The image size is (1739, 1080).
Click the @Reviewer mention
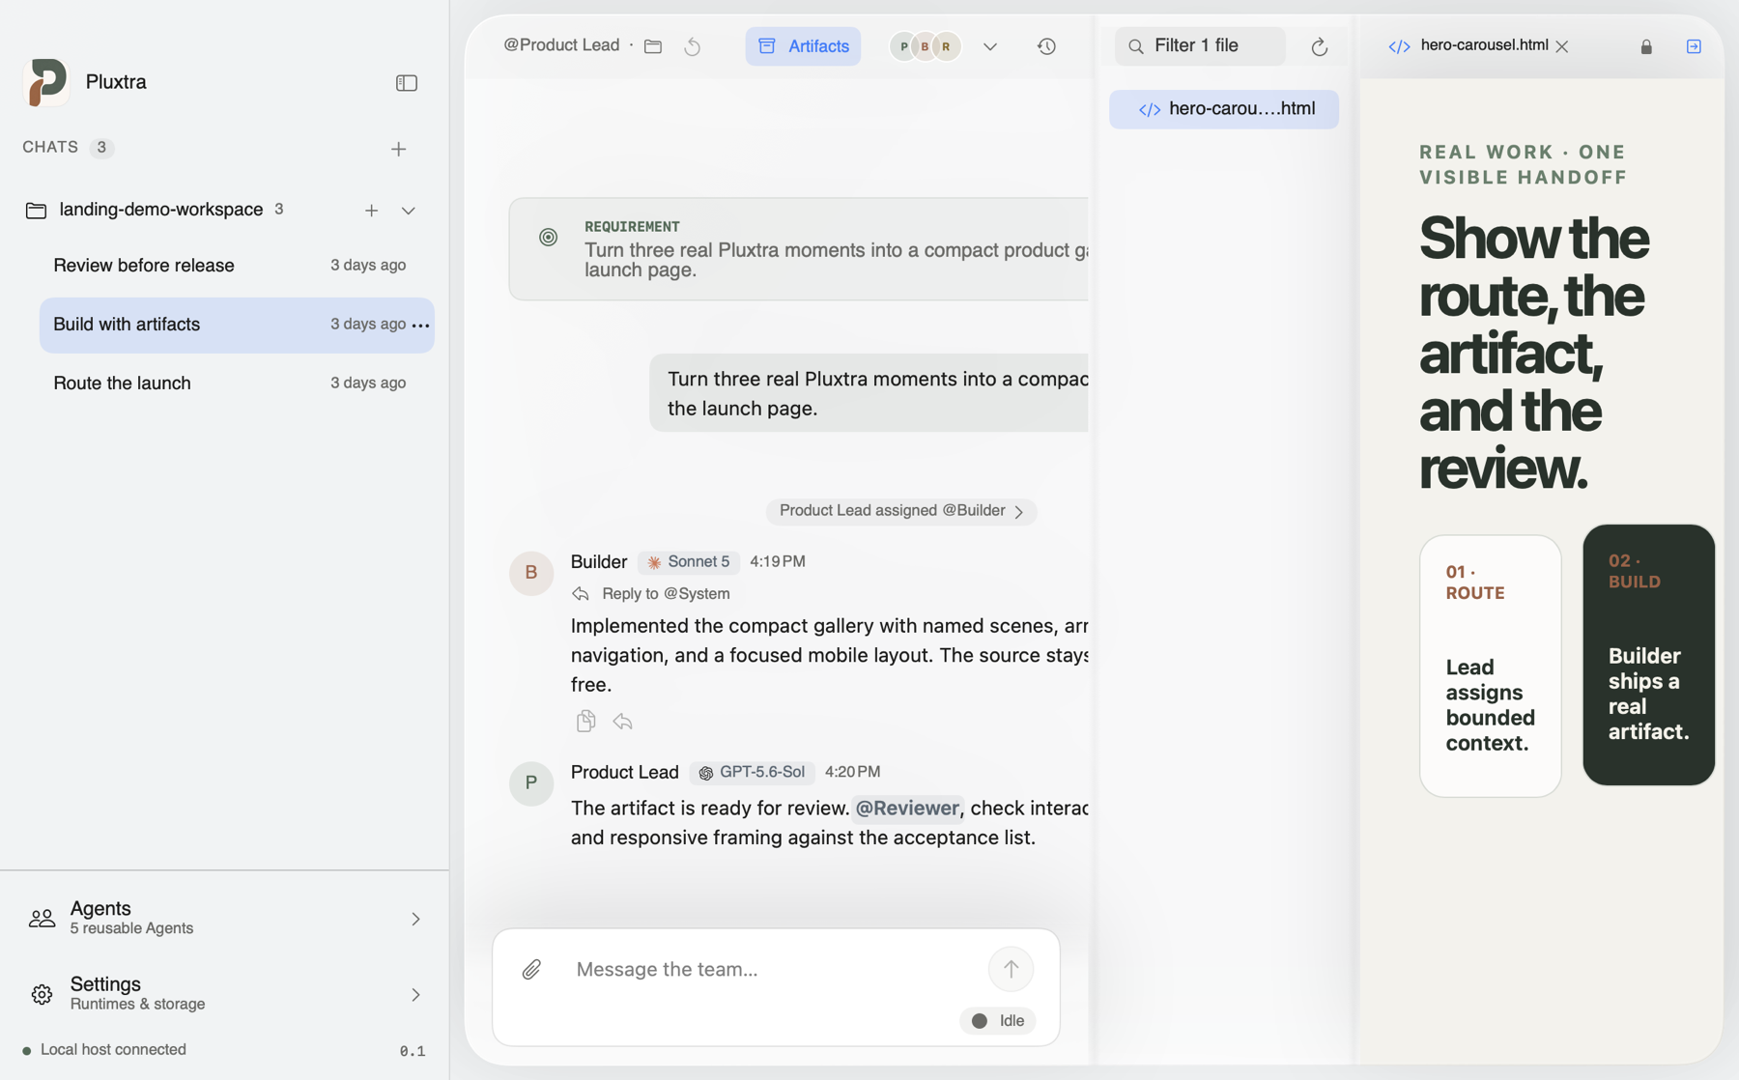coord(907,809)
